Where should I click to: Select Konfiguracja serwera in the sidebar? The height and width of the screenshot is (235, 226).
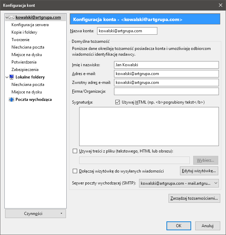(x=30, y=25)
